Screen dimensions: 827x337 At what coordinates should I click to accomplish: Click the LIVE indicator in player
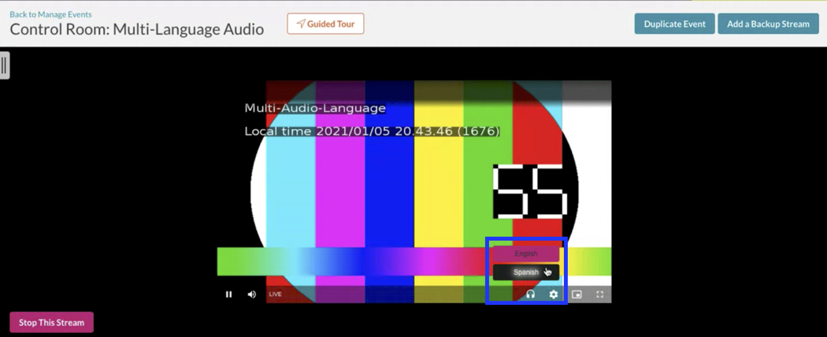[275, 294]
